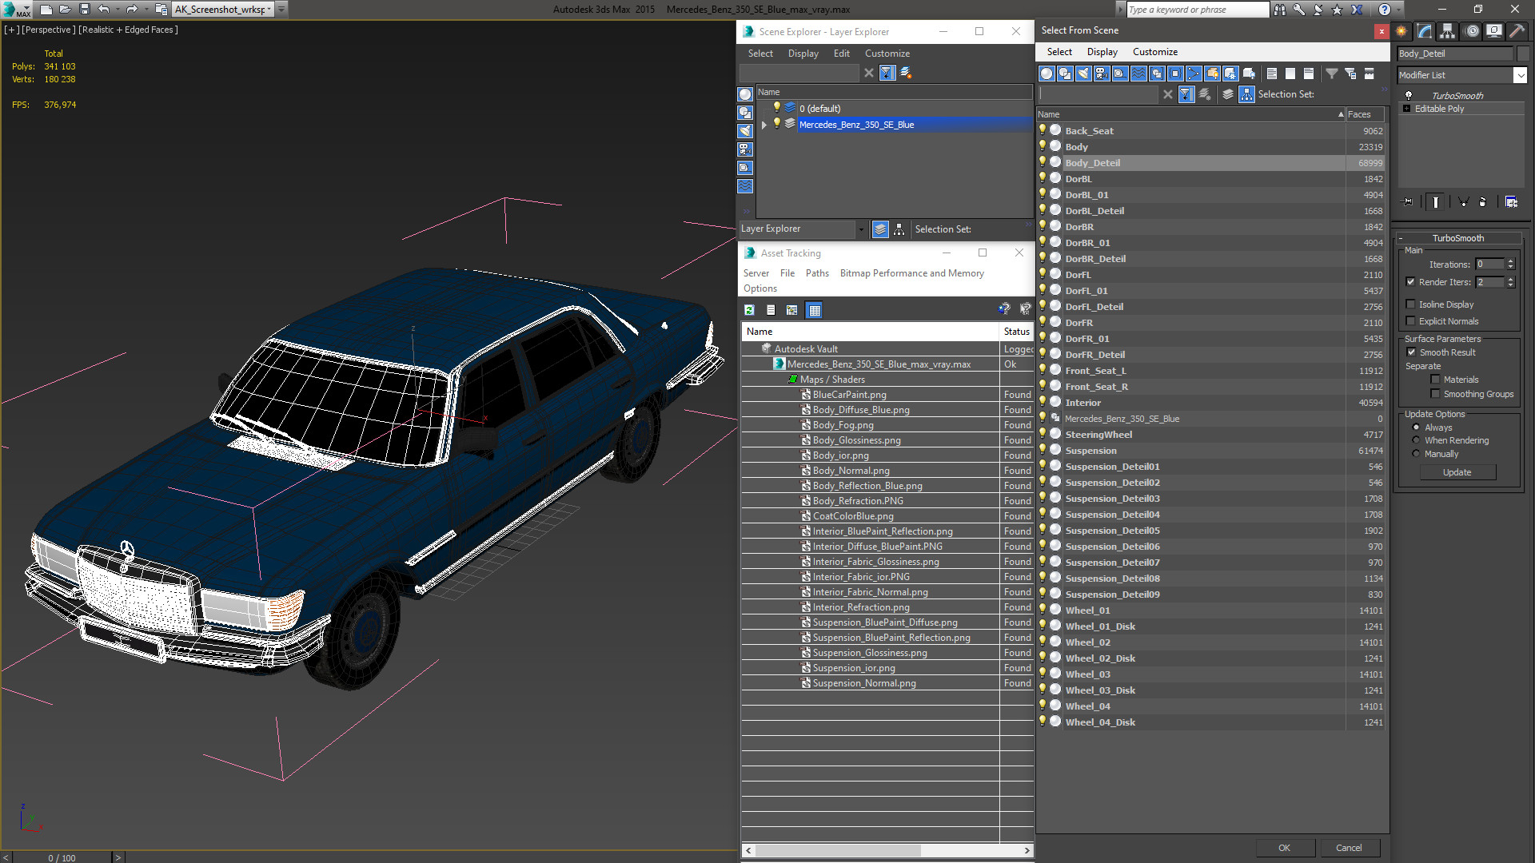Collapse the TurboSmooth rollout header
Screen dimensions: 1535x863
point(1457,238)
